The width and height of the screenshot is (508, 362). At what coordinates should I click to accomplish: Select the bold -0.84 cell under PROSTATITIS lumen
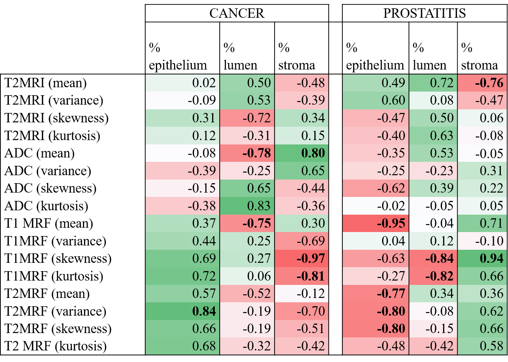439,258
